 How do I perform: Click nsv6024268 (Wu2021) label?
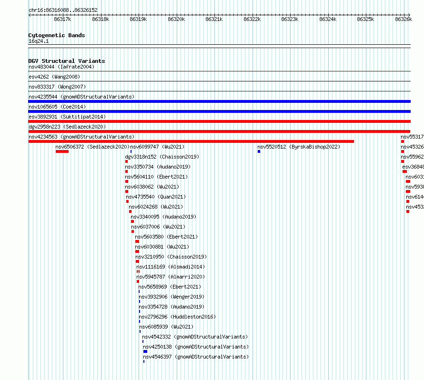pyautogui.click(x=156, y=207)
